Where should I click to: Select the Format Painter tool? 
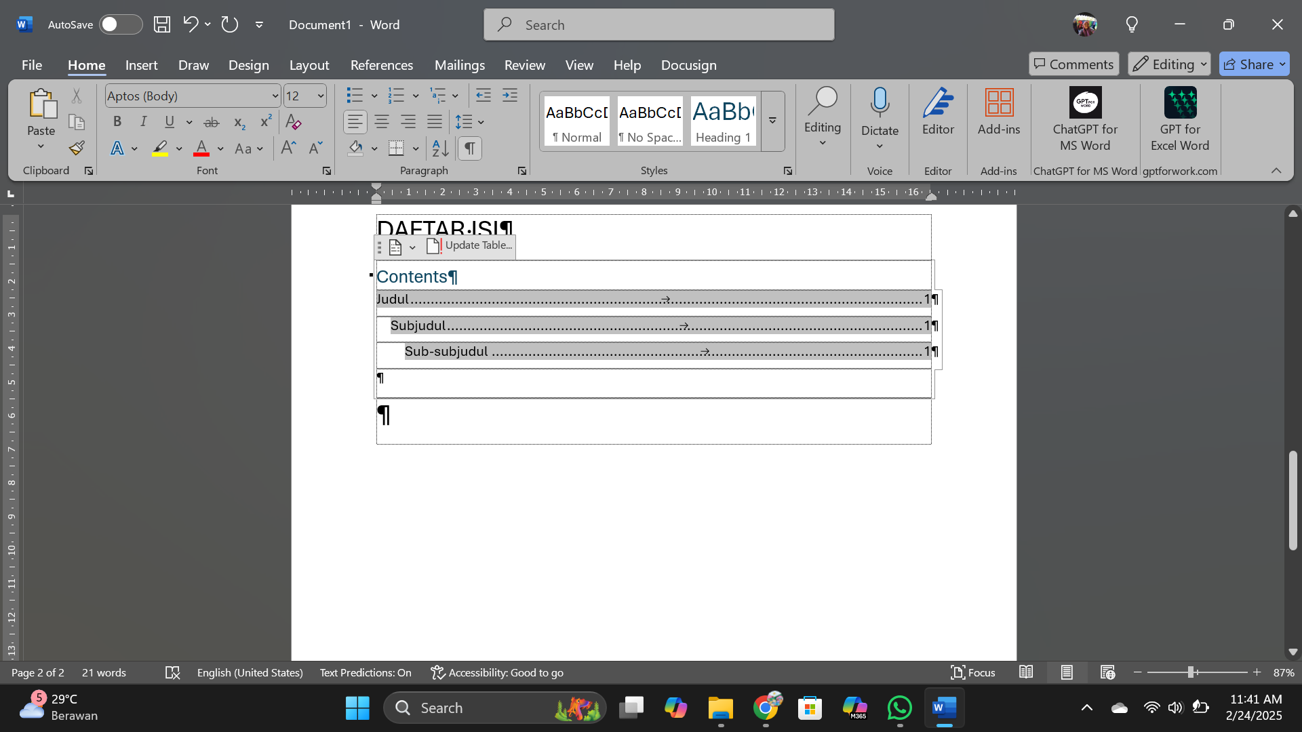point(75,148)
